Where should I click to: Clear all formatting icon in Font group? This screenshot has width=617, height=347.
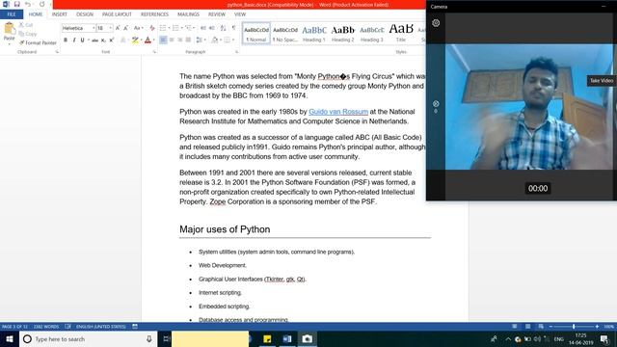coord(152,28)
